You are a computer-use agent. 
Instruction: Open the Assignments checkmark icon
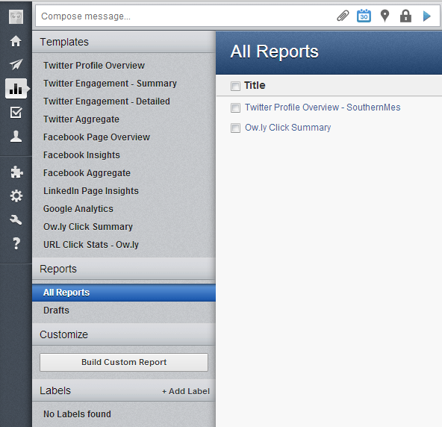click(x=16, y=112)
